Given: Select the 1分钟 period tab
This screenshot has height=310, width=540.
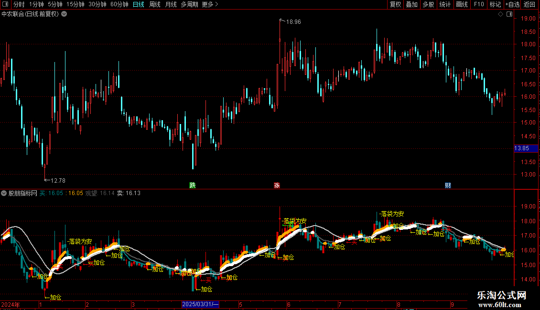Looking at the screenshot, I should 36,4.
